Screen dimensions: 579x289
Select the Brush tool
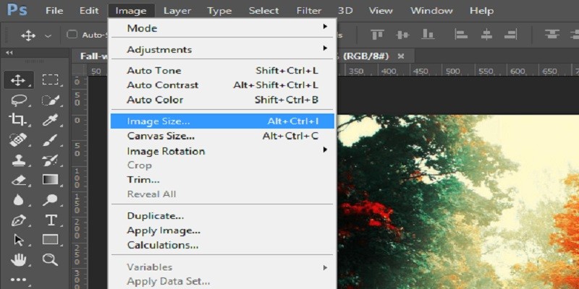coord(50,140)
